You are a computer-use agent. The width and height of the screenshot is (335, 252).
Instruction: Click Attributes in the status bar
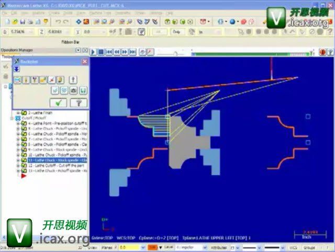tap(219, 247)
